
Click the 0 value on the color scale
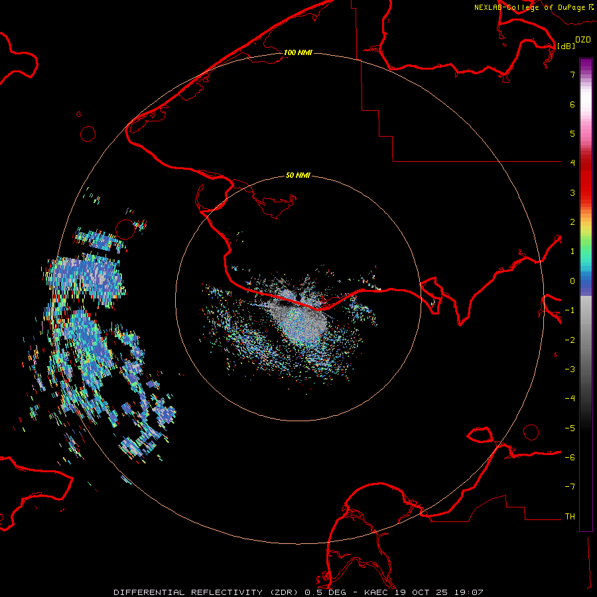click(572, 281)
